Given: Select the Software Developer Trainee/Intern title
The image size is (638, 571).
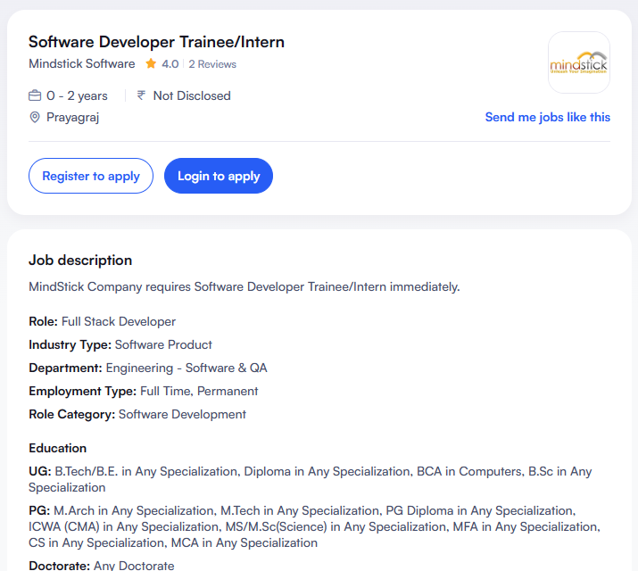Looking at the screenshot, I should tap(156, 42).
